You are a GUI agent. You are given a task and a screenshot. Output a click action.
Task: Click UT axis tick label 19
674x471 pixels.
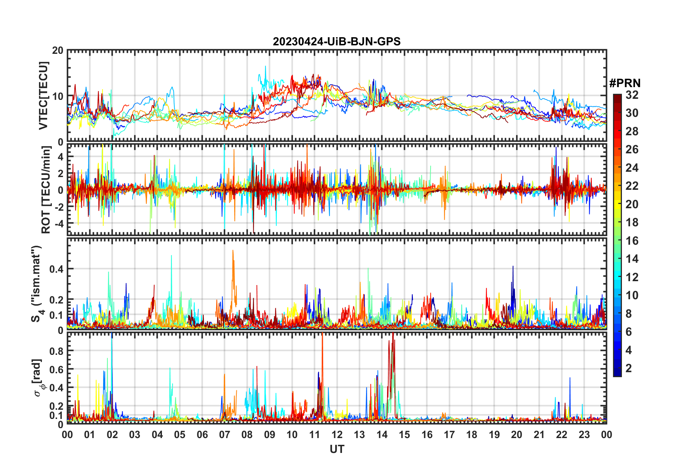click(494, 435)
